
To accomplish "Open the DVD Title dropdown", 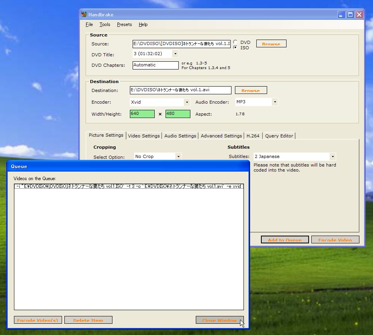I will click(175, 54).
